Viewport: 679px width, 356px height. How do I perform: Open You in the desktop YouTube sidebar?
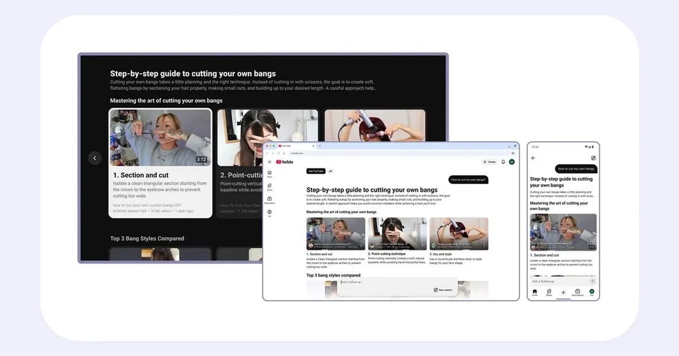click(269, 213)
